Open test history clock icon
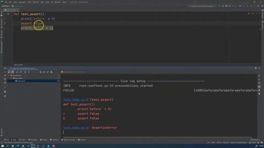 click(40, 72)
